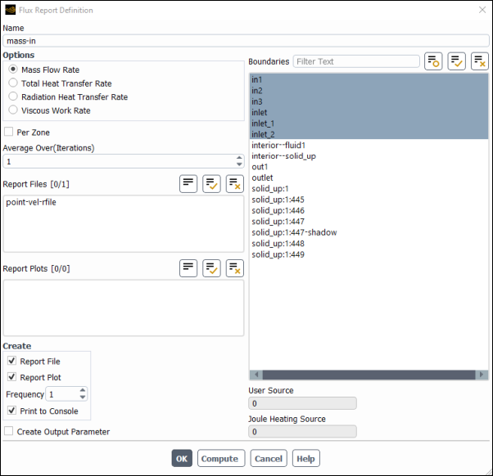Image resolution: width=493 pixels, height=476 pixels.
Task: Open Help for this dialog
Action: pyautogui.click(x=306, y=459)
